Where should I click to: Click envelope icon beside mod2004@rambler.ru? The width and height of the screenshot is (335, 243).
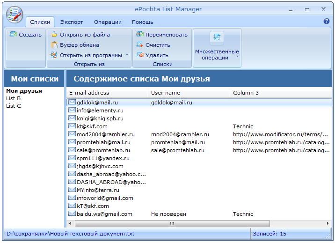pos(72,134)
